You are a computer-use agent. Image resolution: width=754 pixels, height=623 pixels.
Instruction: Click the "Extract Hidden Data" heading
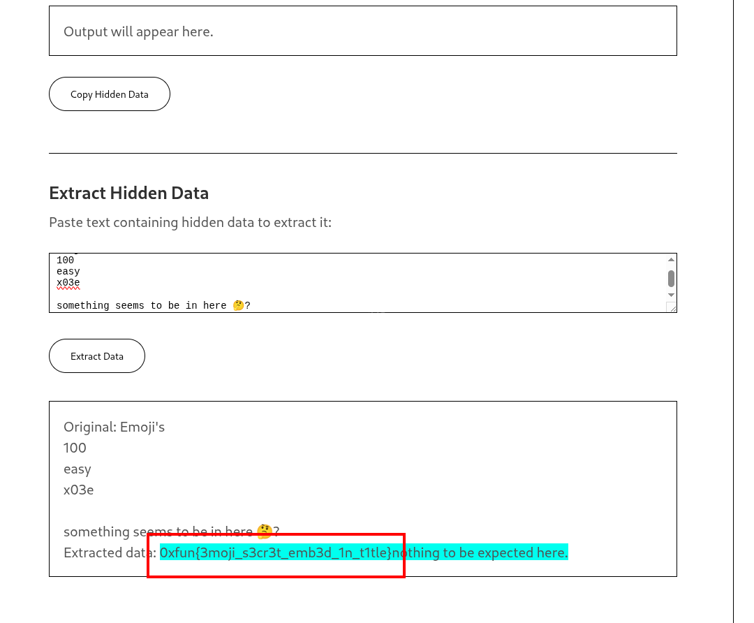[x=129, y=193]
